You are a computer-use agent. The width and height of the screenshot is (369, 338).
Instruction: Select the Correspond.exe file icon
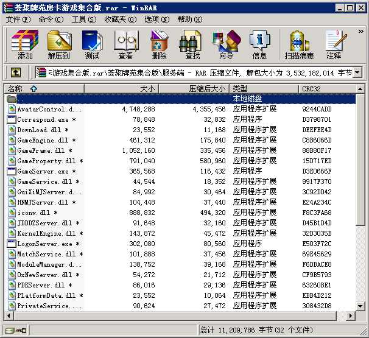12,119
